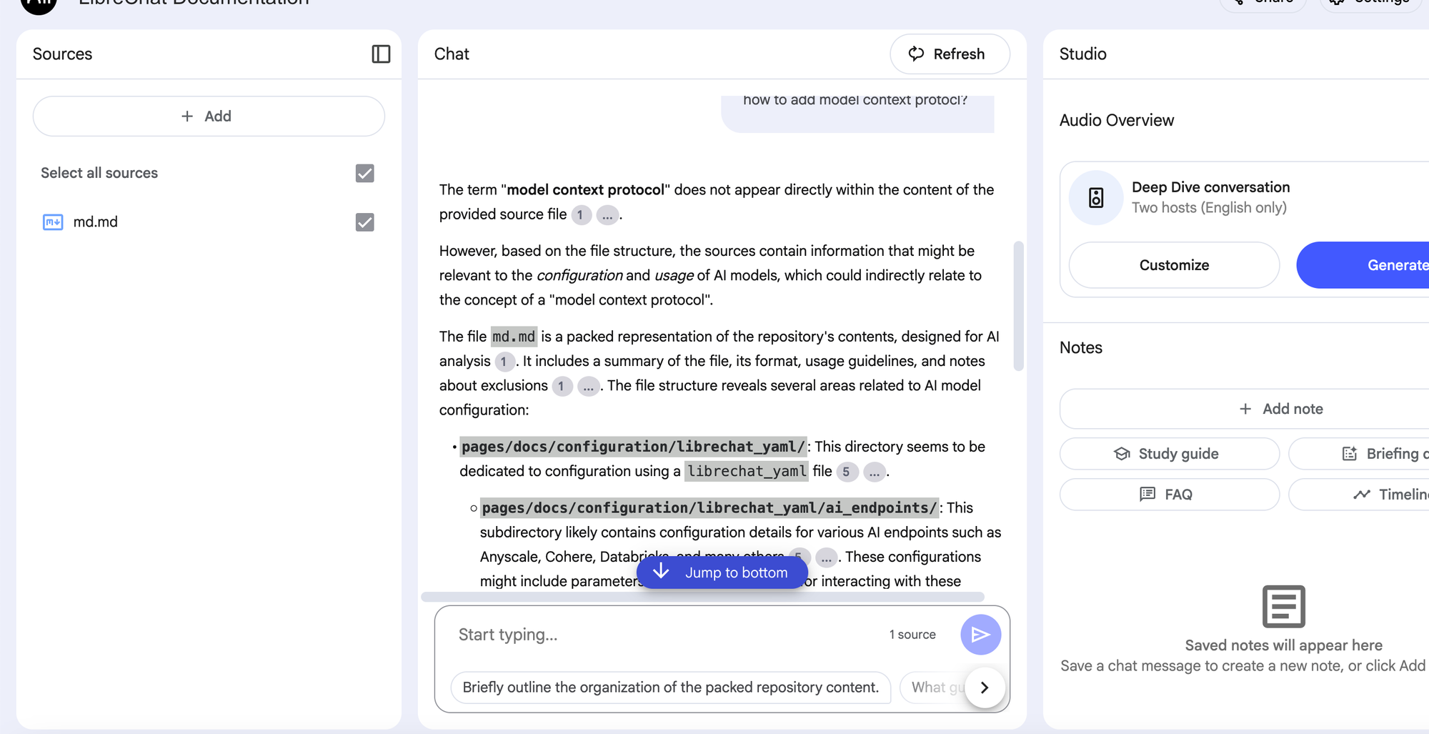
Task: Create an FAQ note
Action: pyautogui.click(x=1170, y=495)
